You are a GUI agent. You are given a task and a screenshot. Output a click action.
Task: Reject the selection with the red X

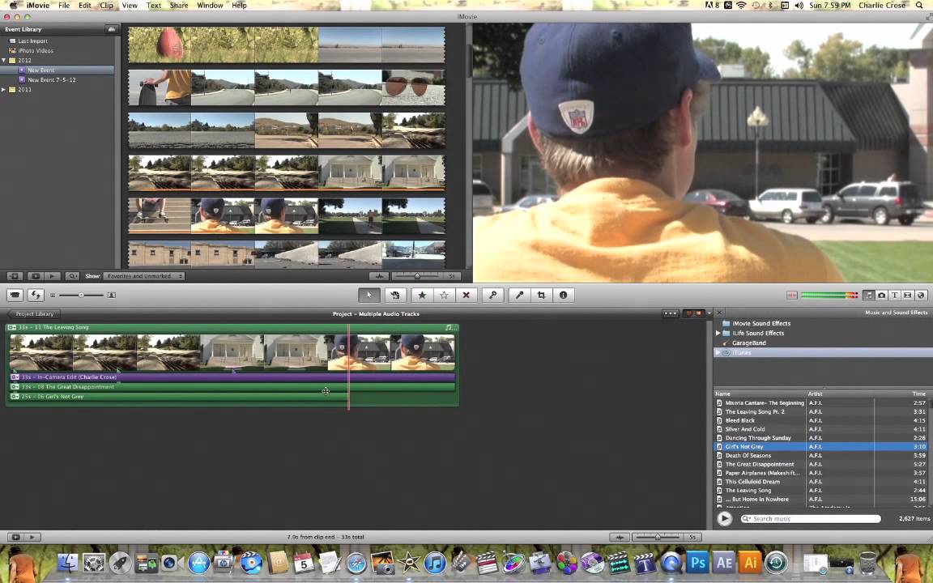pos(466,295)
